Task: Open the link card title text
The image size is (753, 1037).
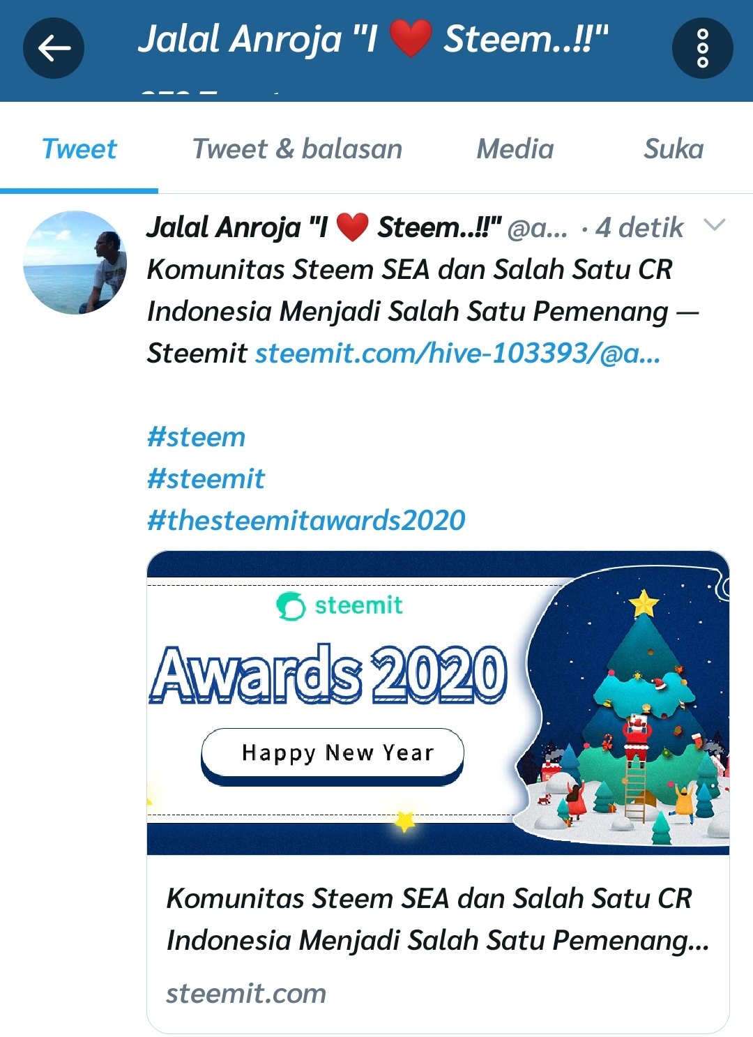Action: click(438, 919)
